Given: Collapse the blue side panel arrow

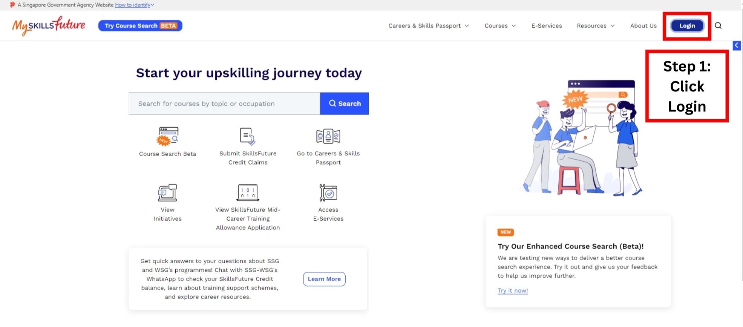Looking at the screenshot, I should [736, 46].
